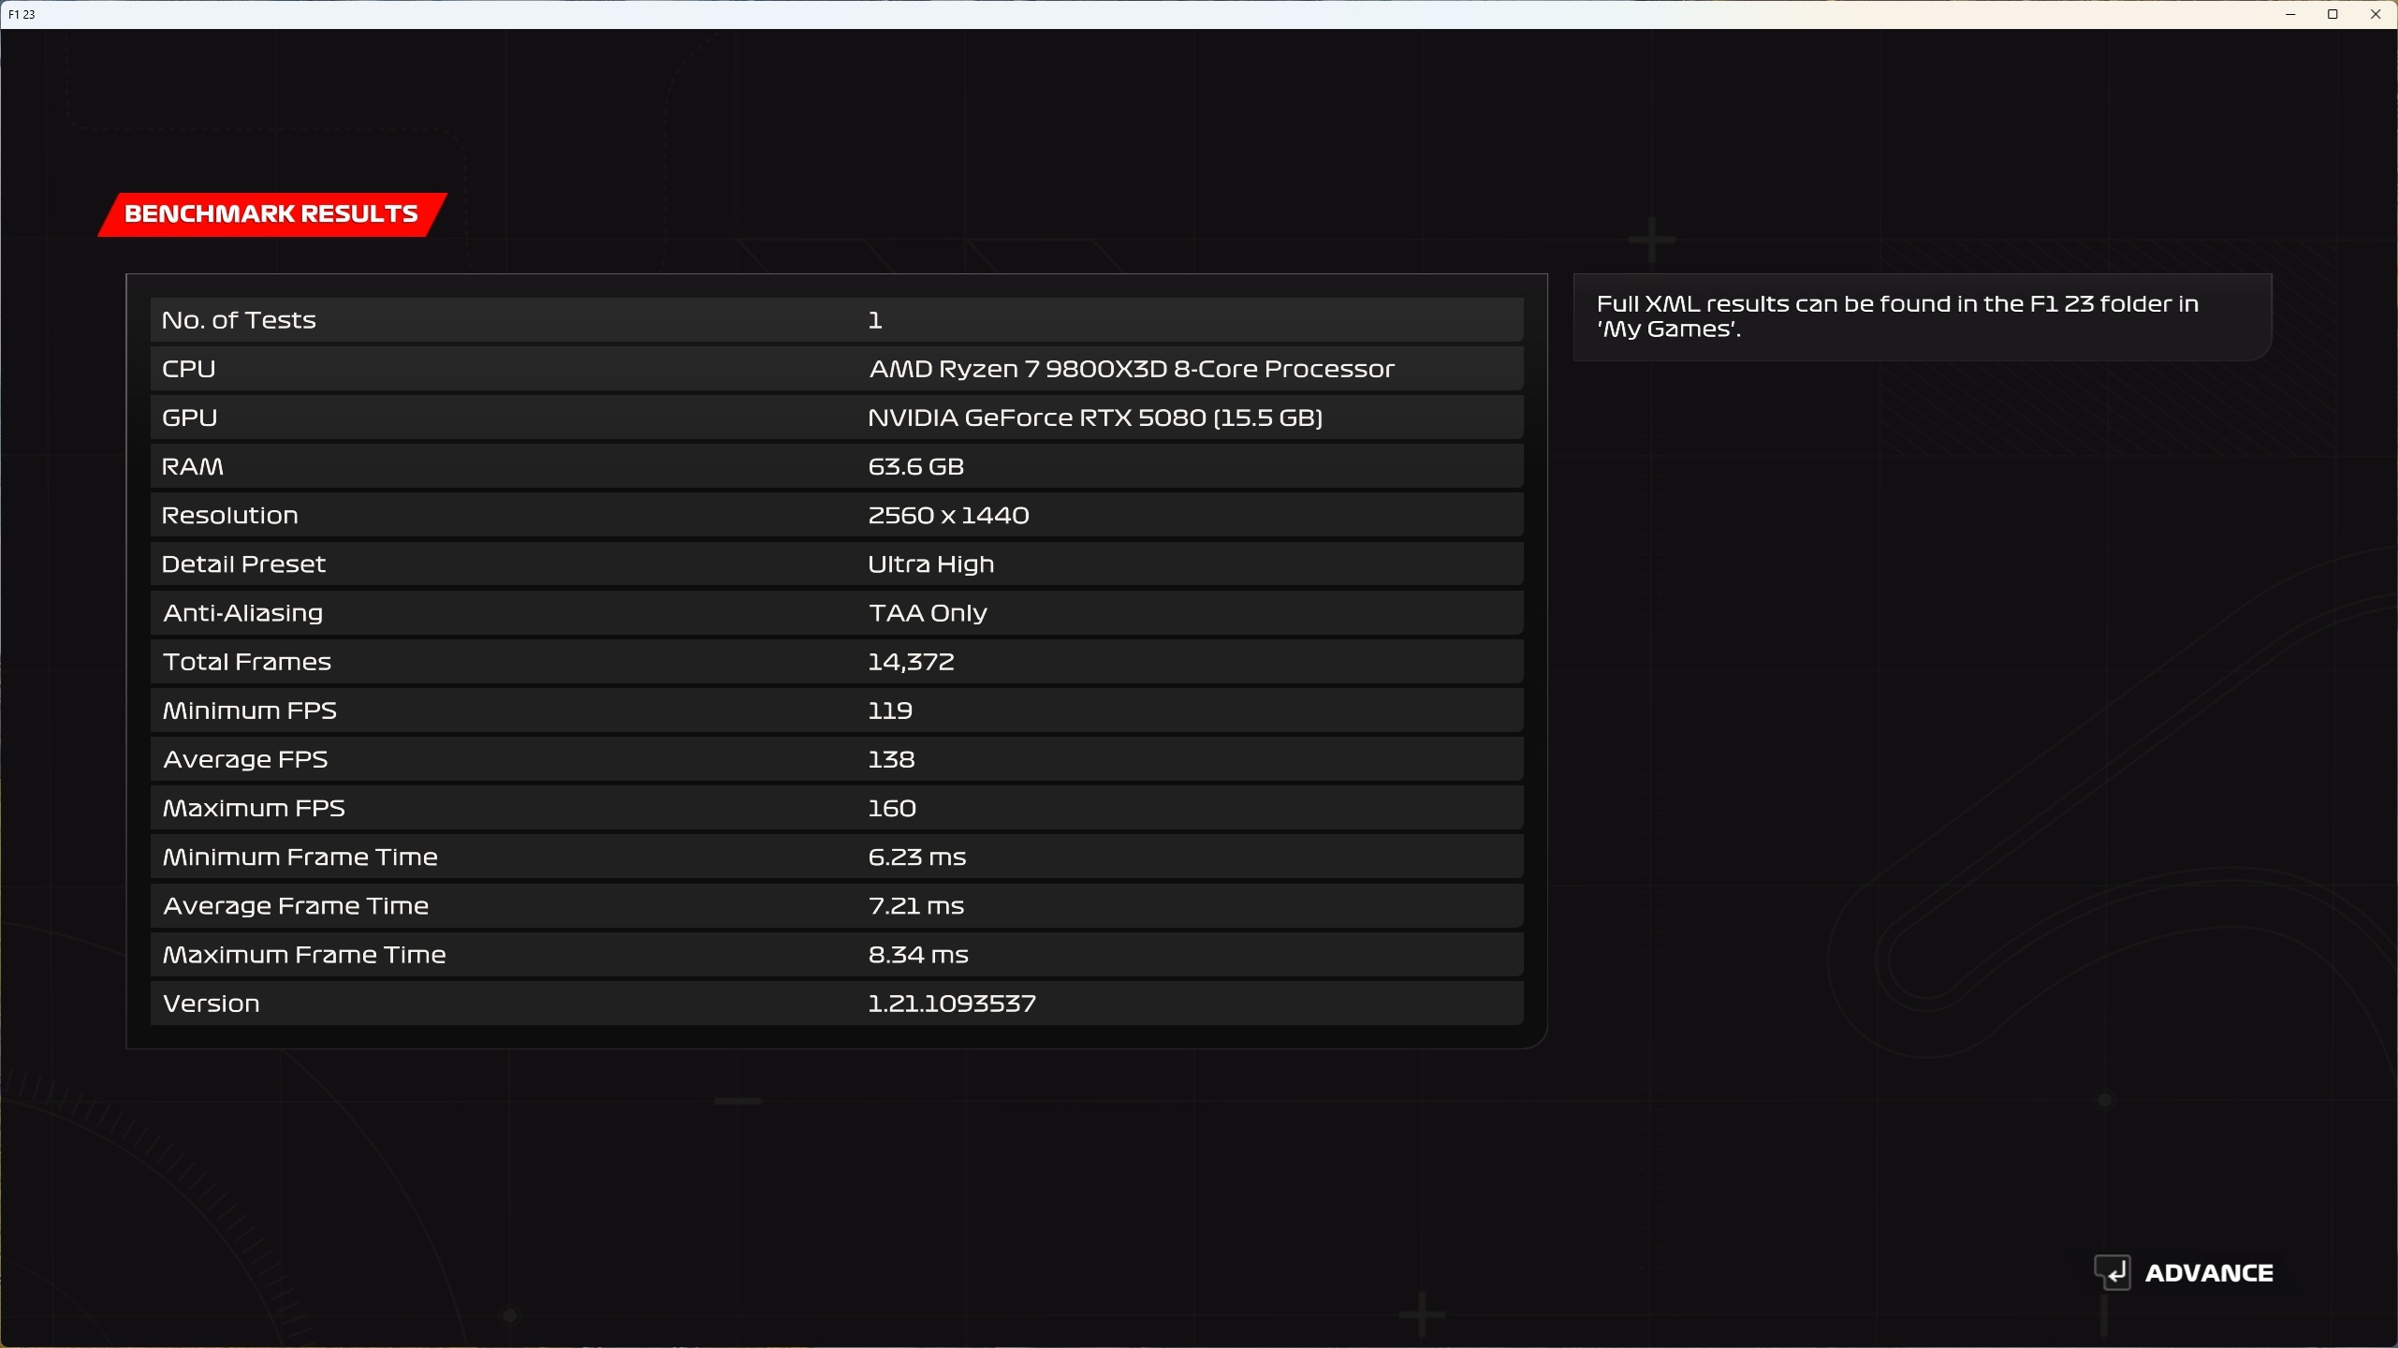Click the Resolution 2560 x 1440 row
The height and width of the screenshot is (1348, 2398).
tap(836, 515)
